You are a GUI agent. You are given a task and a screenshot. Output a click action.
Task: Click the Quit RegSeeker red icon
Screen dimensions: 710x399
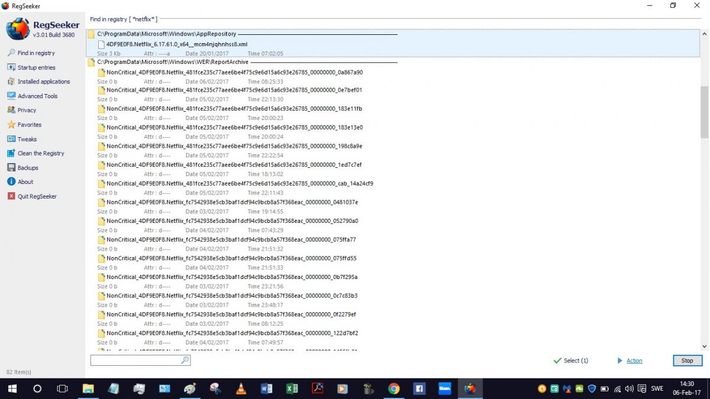point(11,196)
